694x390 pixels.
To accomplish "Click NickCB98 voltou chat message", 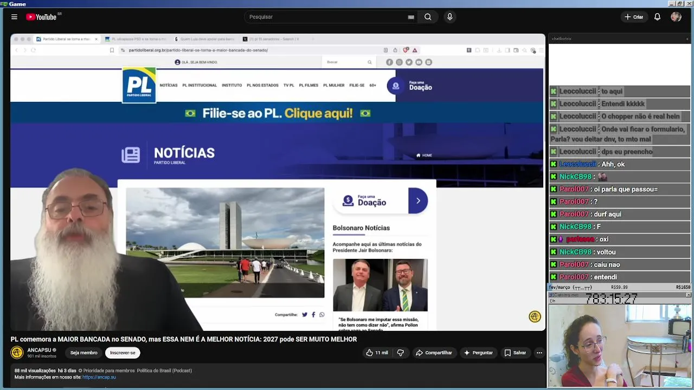I will (619, 252).
